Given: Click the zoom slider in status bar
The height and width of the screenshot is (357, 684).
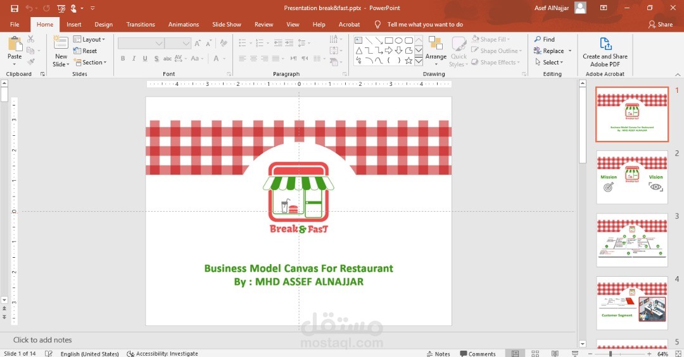Looking at the screenshot, I should tap(619, 353).
